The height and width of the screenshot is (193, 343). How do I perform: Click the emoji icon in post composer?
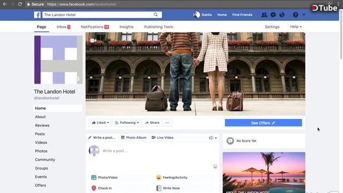pos(215,167)
